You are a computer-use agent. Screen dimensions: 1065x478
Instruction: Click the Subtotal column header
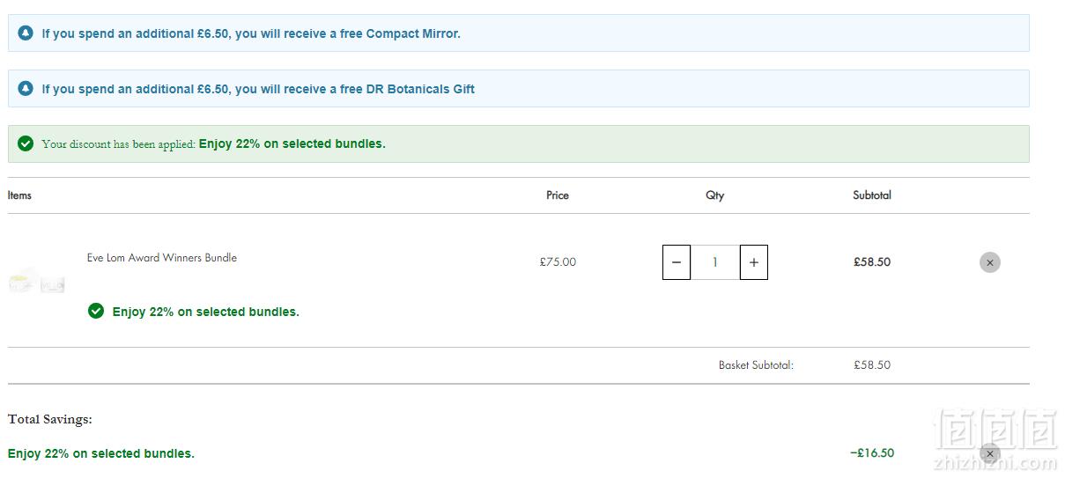click(x=871, y=195)
